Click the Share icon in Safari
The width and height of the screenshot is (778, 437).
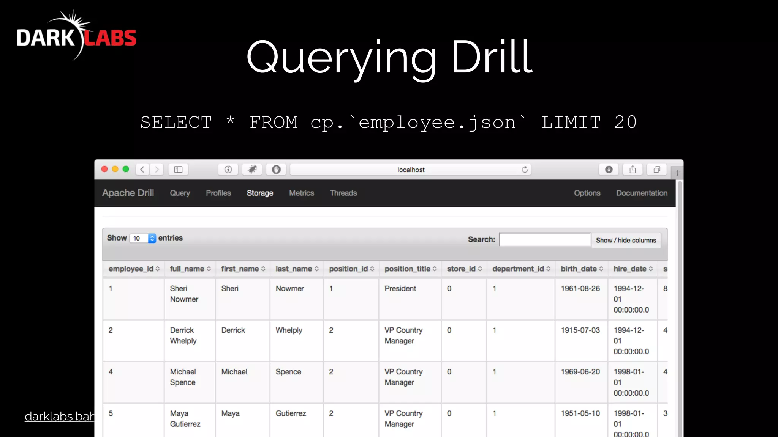pos(633,170)
